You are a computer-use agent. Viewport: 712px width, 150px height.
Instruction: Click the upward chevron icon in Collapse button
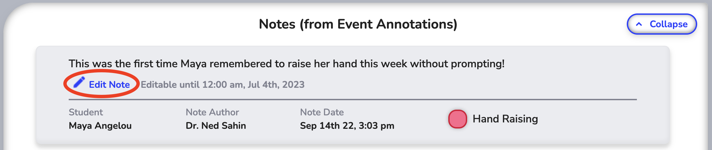point(639,24)
